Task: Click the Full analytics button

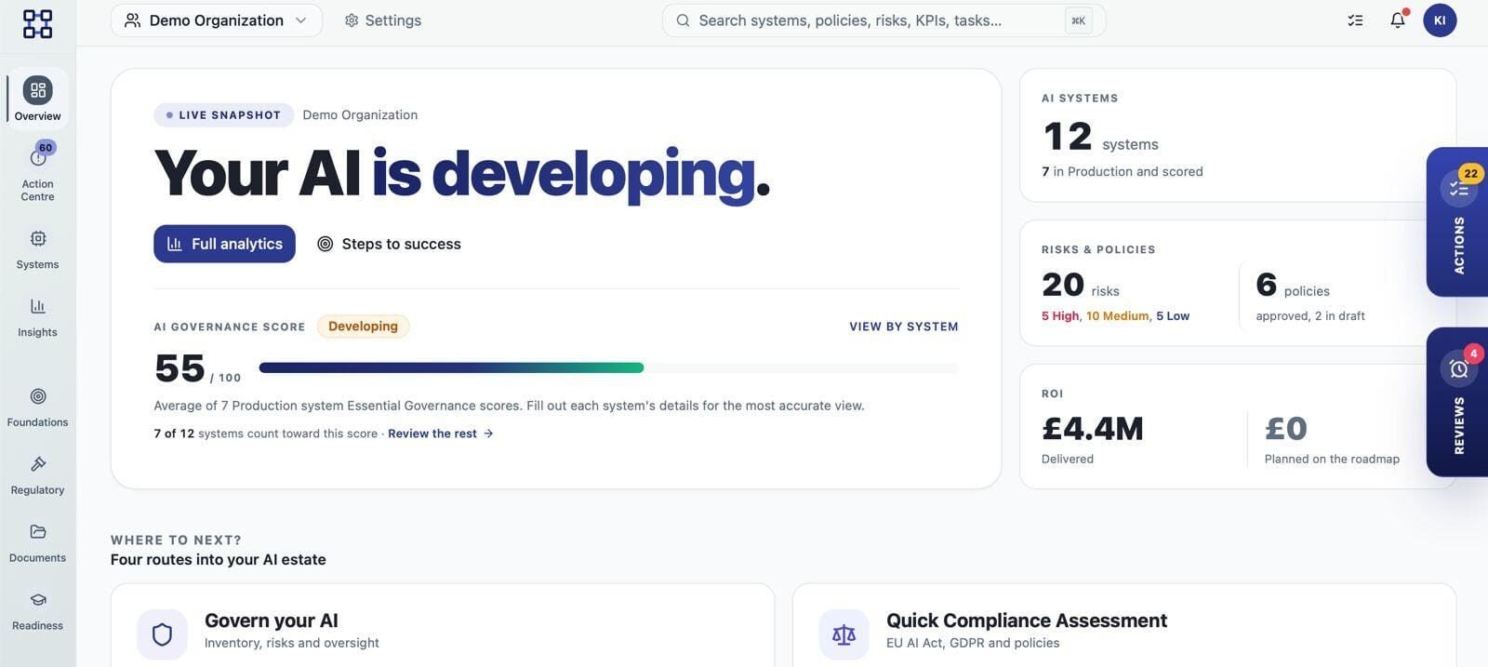Action: [224, 244]
